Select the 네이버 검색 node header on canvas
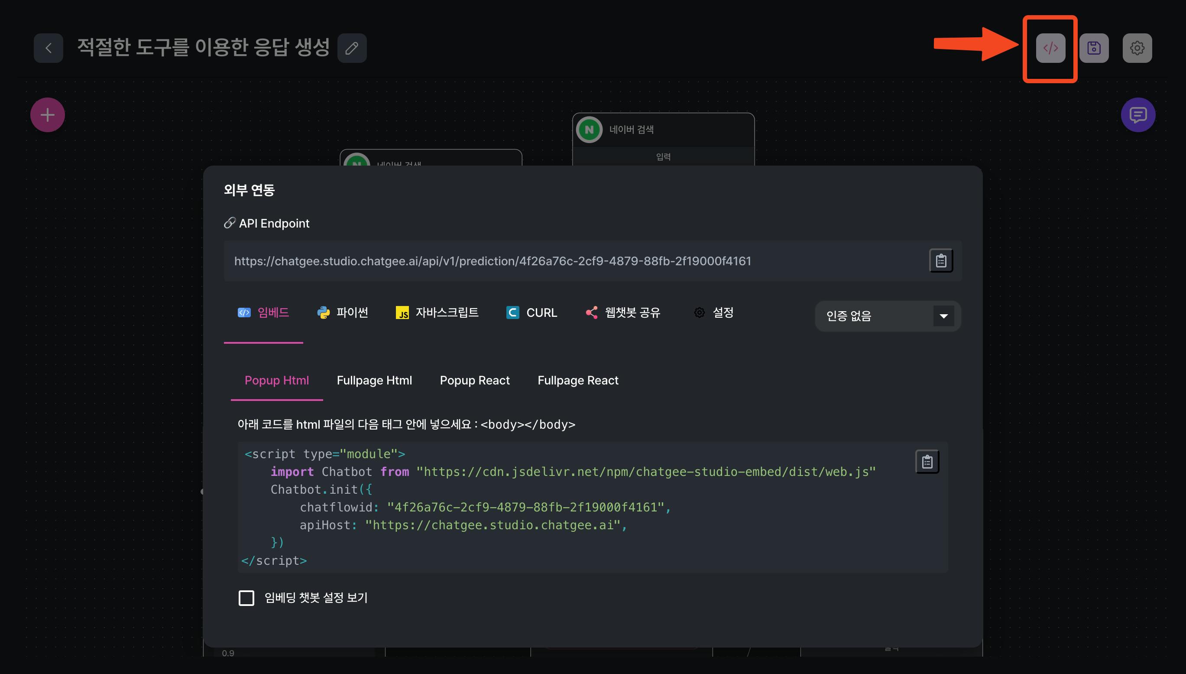 point(663,130)
